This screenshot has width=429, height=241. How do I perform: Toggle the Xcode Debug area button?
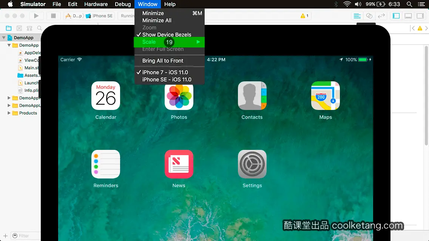[408, 16]
